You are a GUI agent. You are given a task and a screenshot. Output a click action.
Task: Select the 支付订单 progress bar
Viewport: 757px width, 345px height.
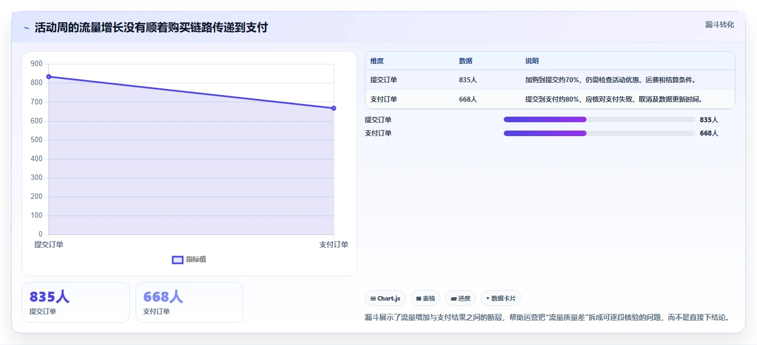(599, 133)
